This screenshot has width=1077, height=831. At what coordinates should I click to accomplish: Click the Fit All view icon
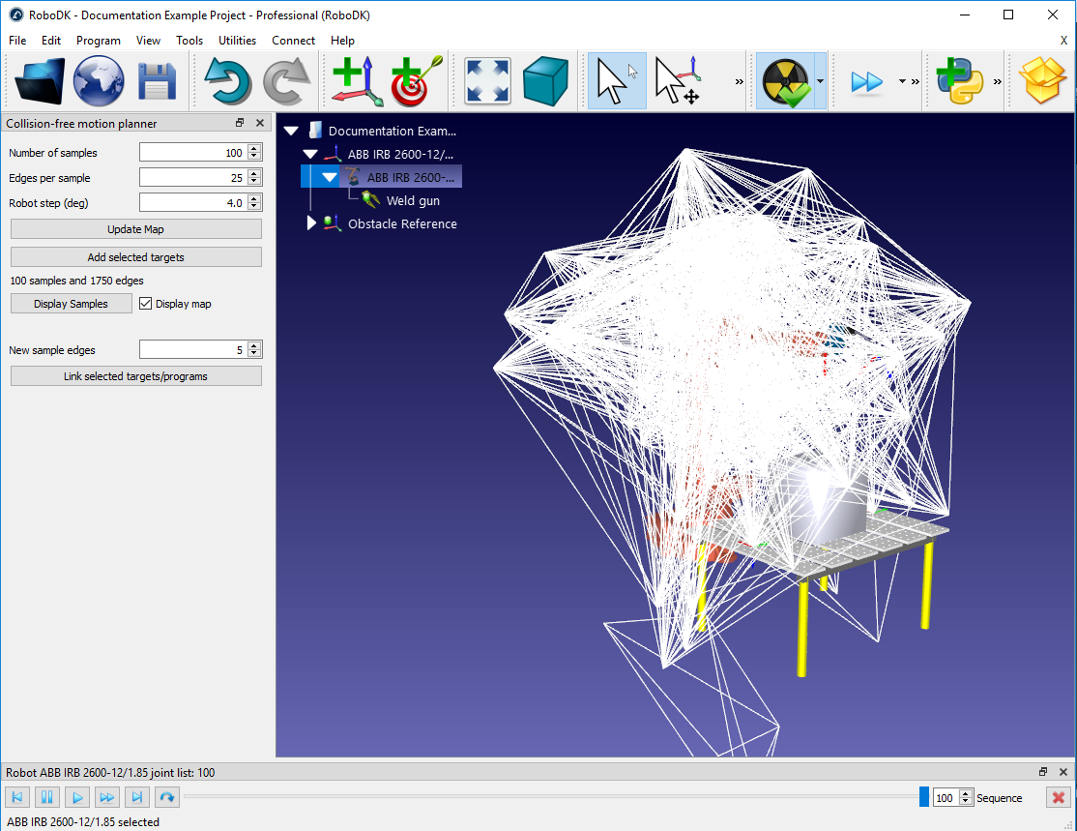pos(488,81)
